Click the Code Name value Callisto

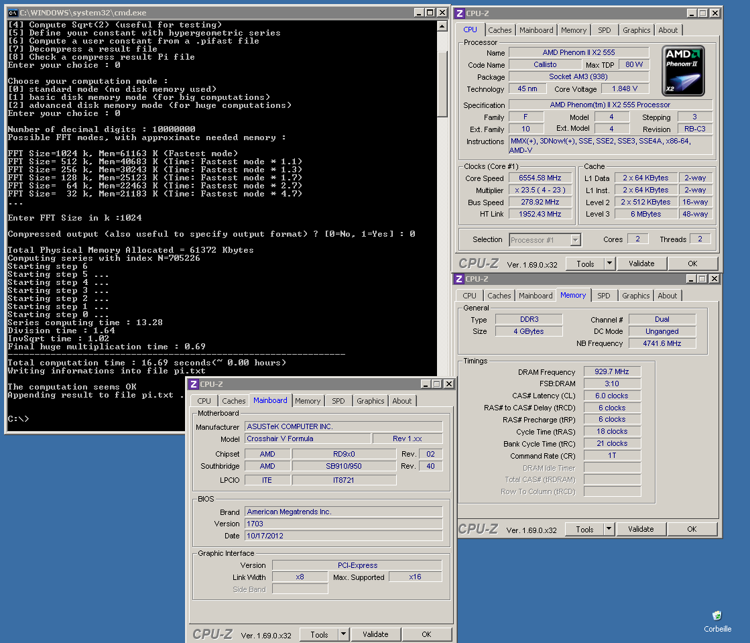pyautogui.click(x=545, y=64)
